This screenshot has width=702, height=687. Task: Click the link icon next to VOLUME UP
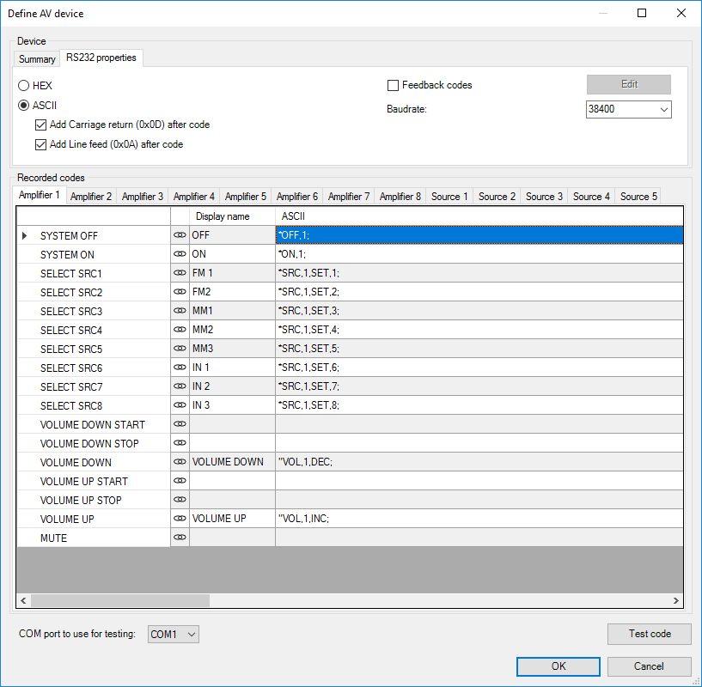click(x=180, y=519)
